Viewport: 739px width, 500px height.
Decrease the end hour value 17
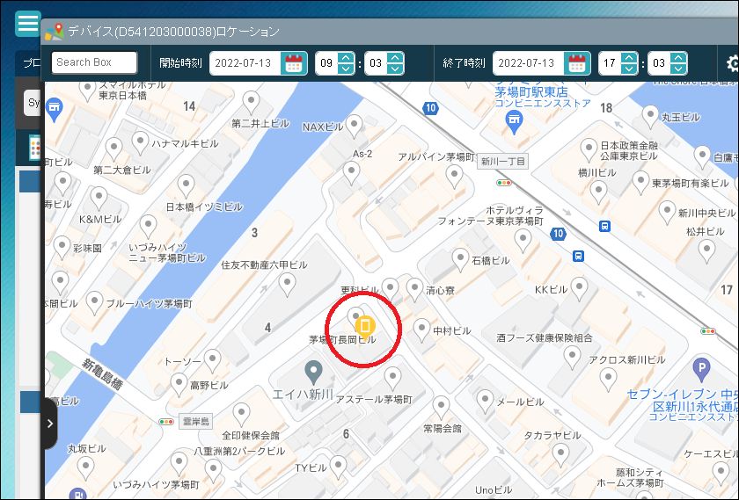[629, 69]
